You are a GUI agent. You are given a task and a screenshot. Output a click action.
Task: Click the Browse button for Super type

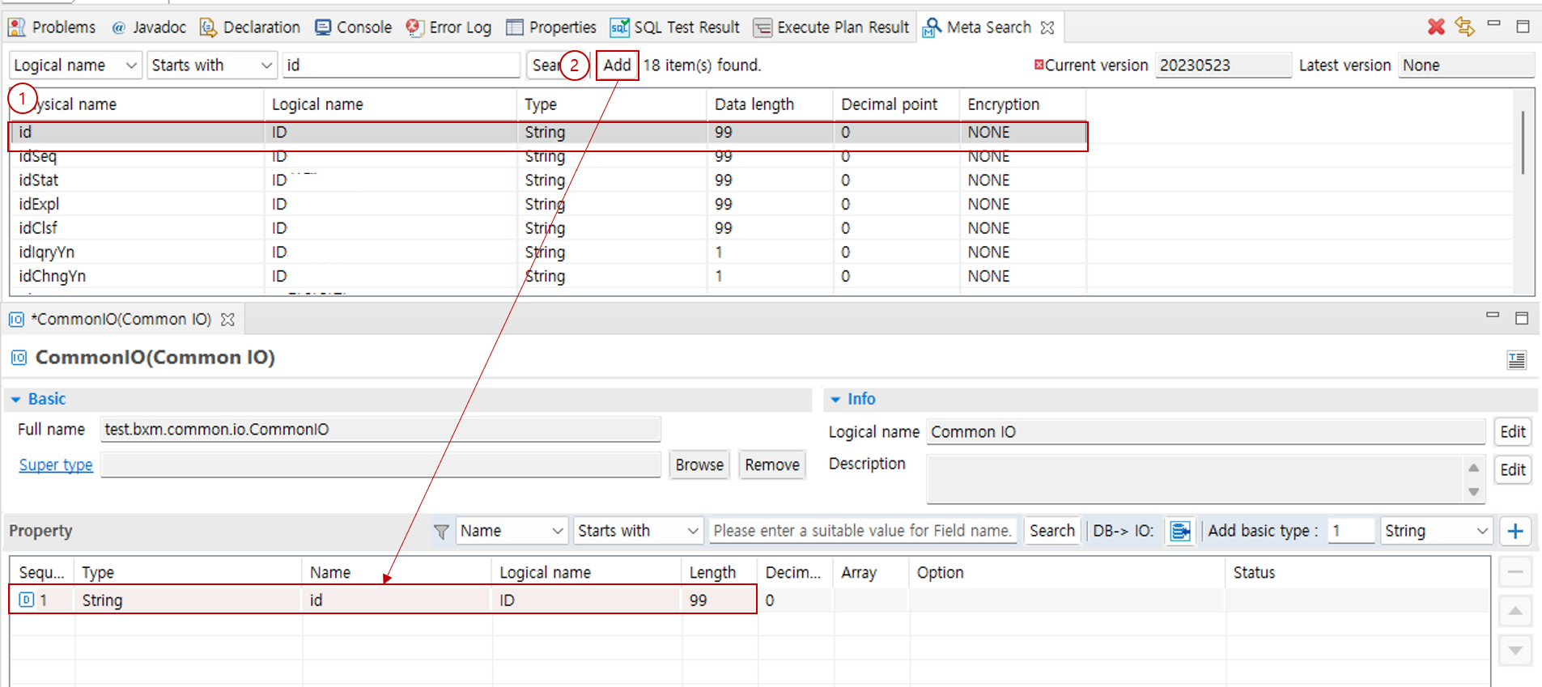pyautogui.click(x=699, y=465)
